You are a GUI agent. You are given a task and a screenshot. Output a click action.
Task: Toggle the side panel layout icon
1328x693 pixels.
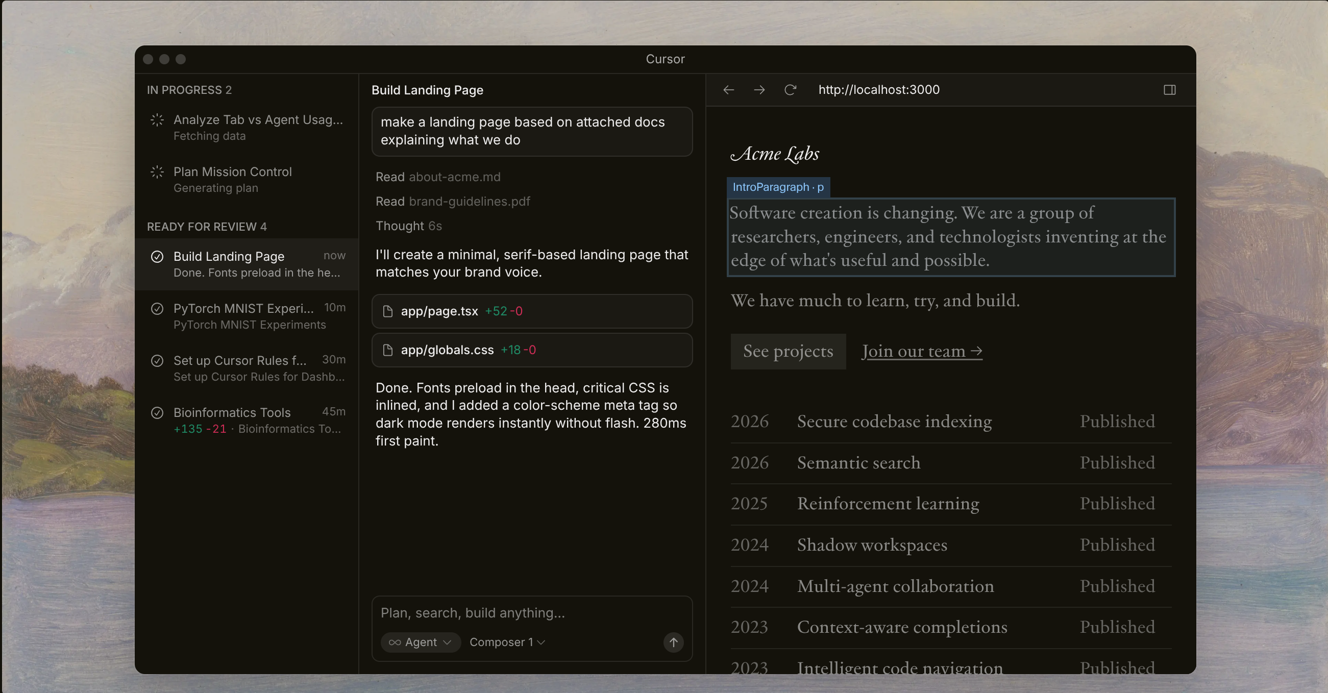pos(1169,90)
